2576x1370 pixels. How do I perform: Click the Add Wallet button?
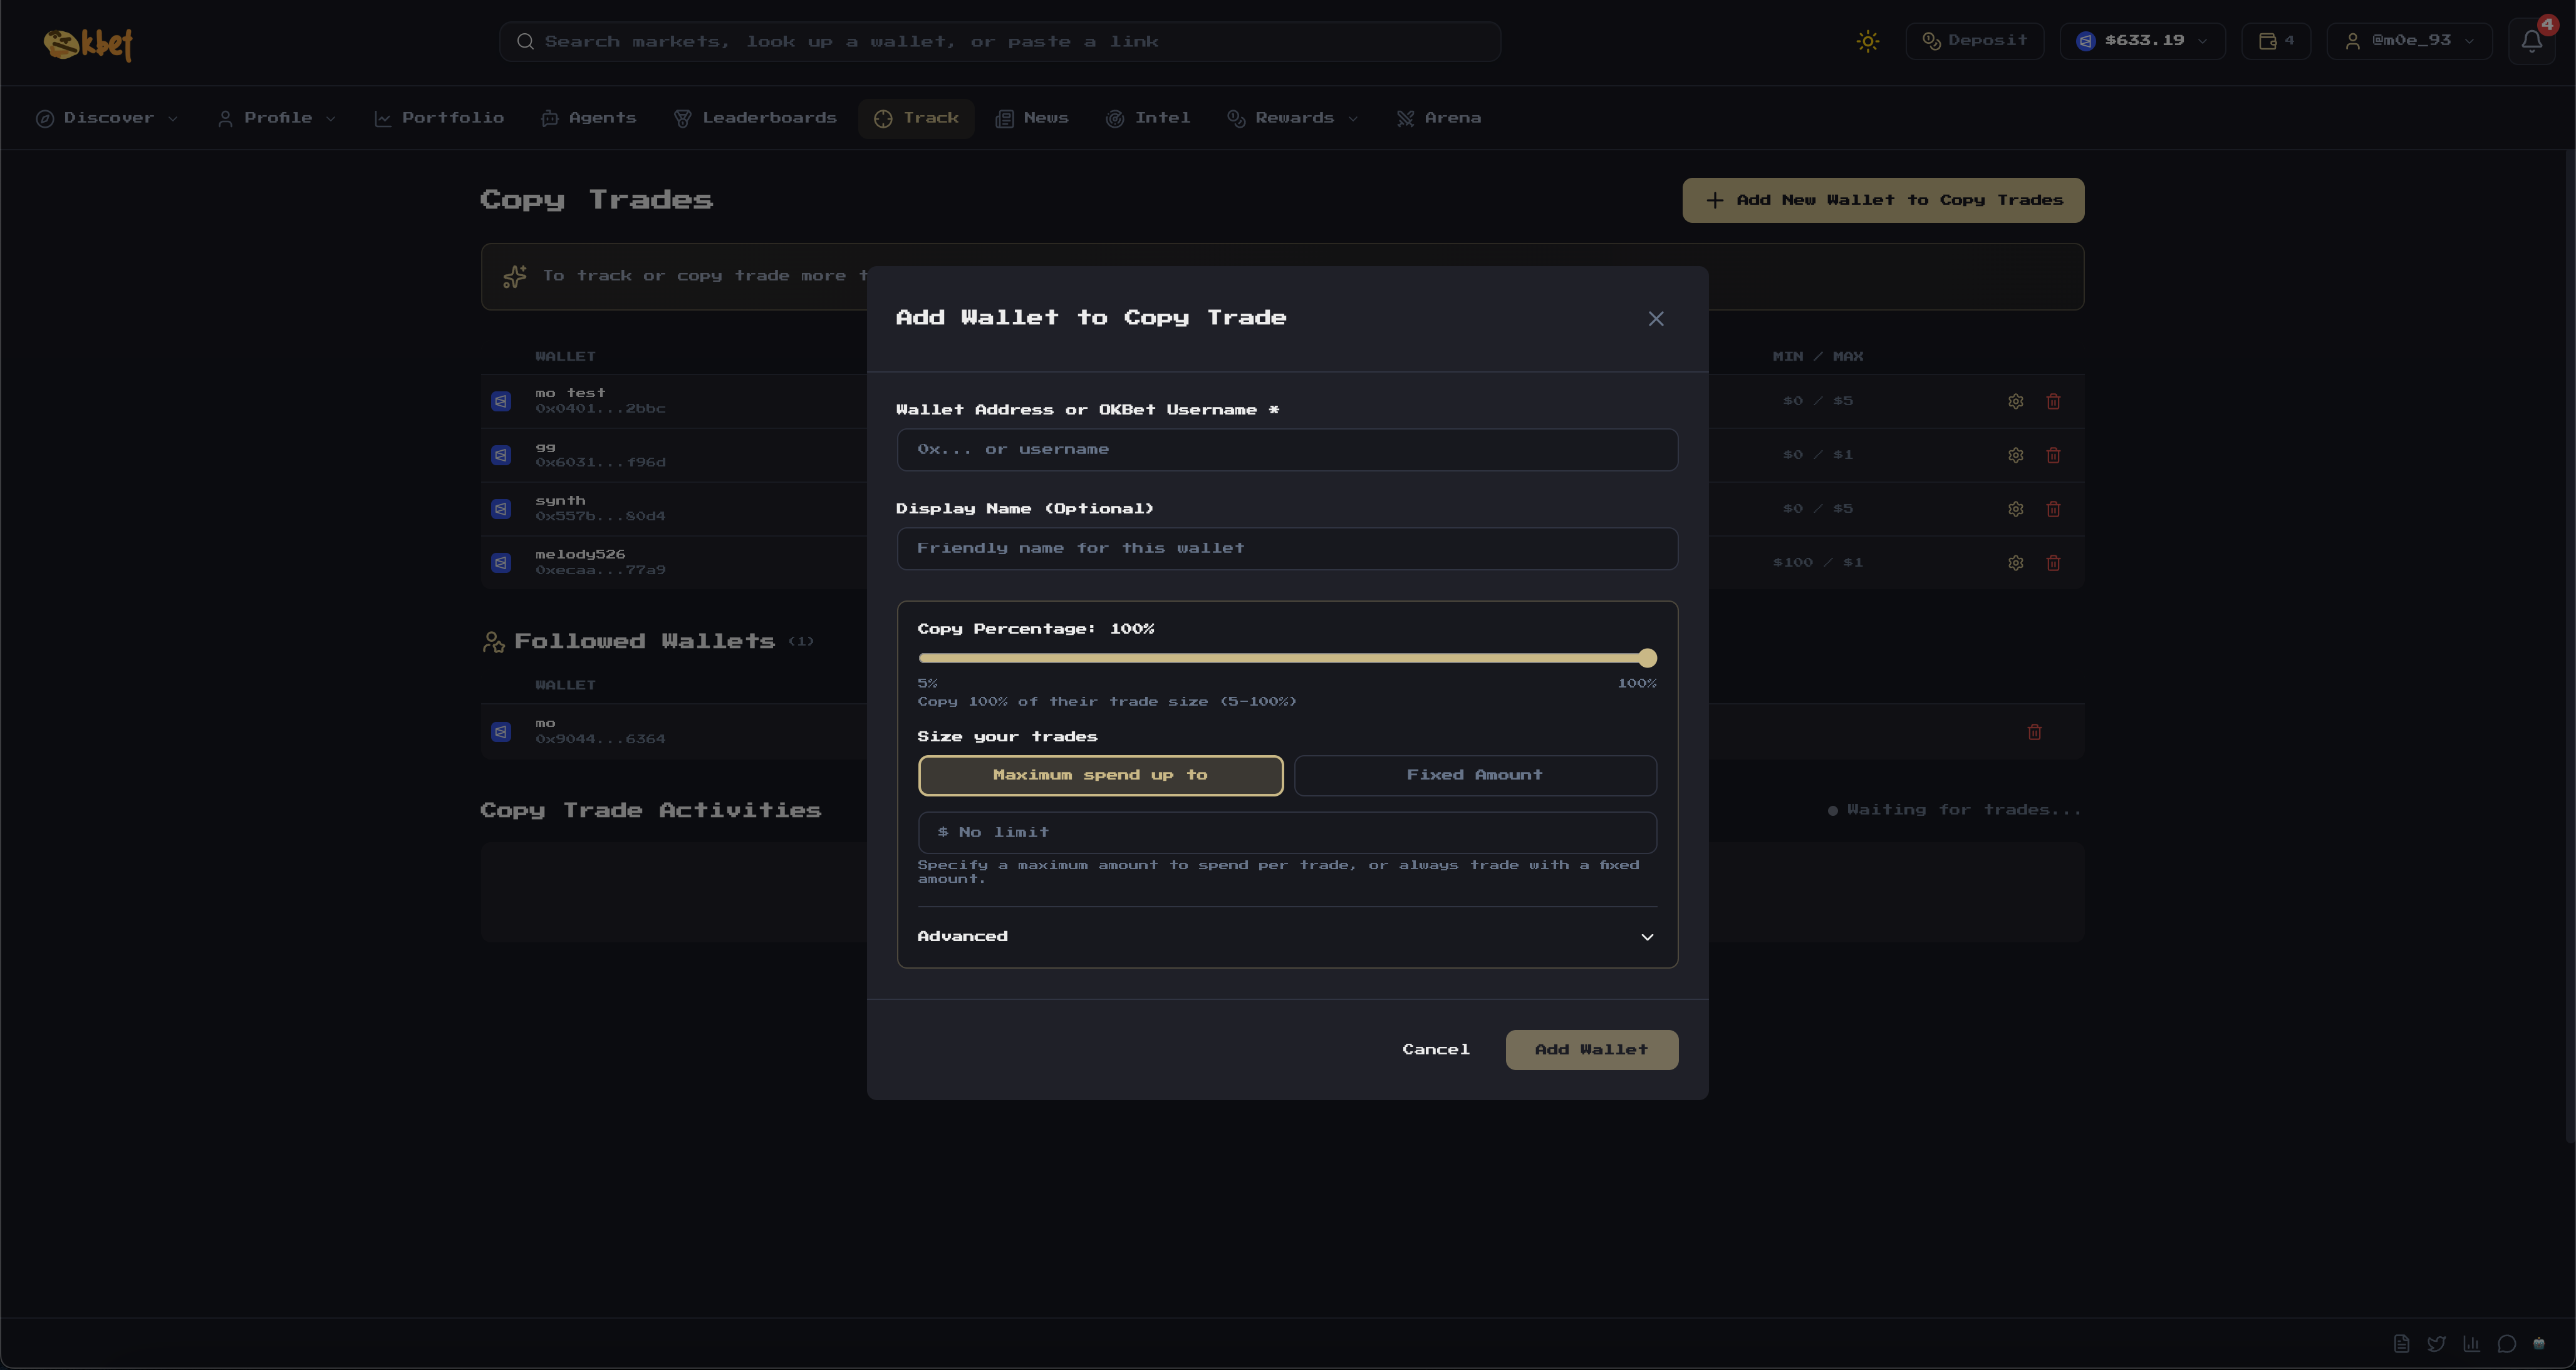(x=1592, y=1049)
